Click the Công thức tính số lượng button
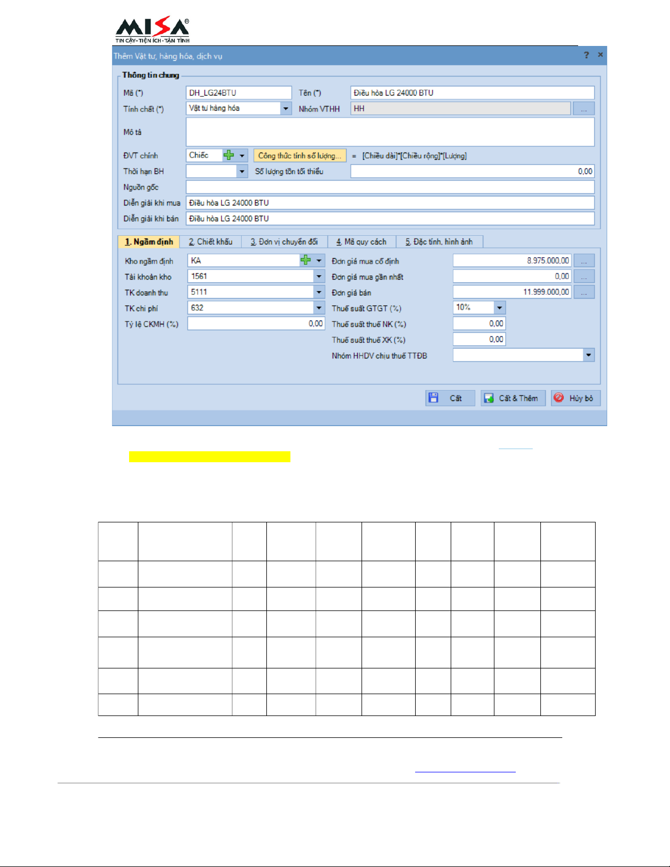 (300, 156)
